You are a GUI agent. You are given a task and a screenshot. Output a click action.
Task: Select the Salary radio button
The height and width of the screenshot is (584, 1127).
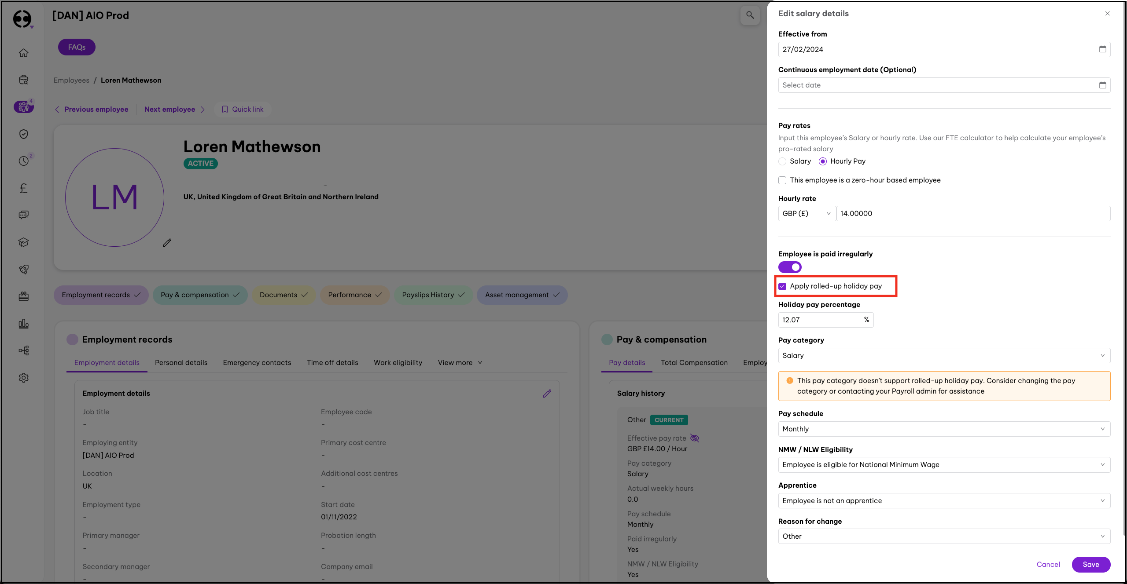point(782,161)
